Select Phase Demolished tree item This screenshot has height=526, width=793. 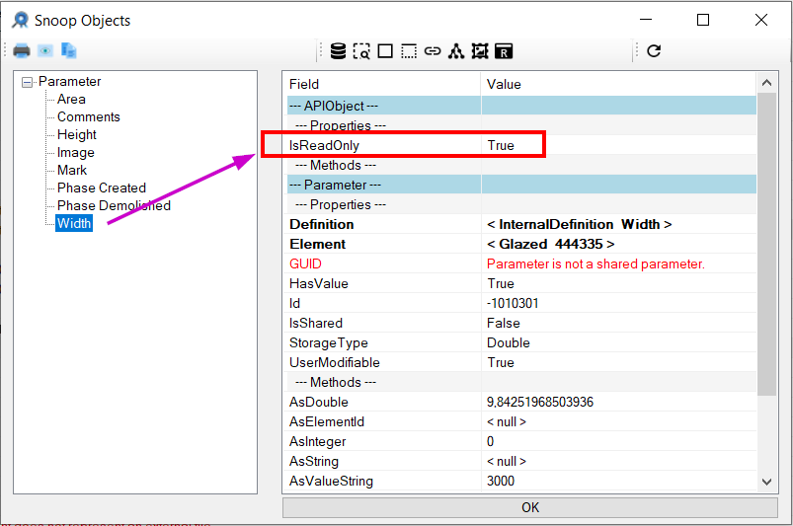pos(114,205)
